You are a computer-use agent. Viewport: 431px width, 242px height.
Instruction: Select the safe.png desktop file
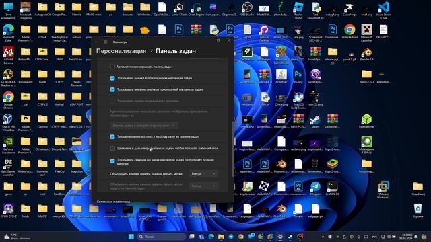[x=298, y=32]
